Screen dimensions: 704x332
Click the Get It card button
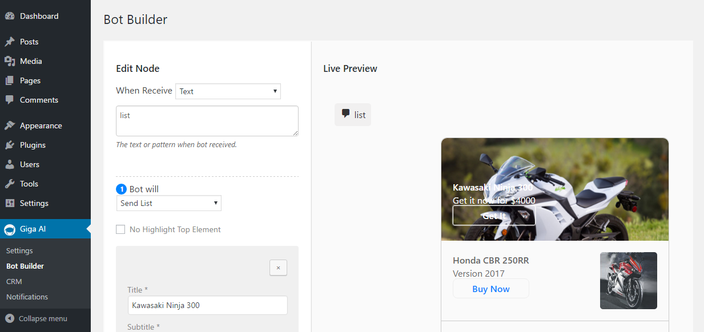point(493,216)
